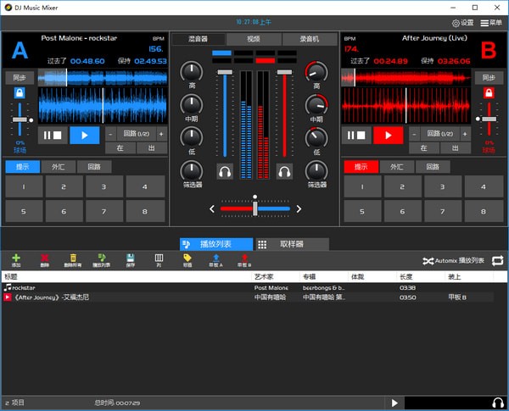
Task: Click the crossfader slider handle
Action: coord(255,207)
